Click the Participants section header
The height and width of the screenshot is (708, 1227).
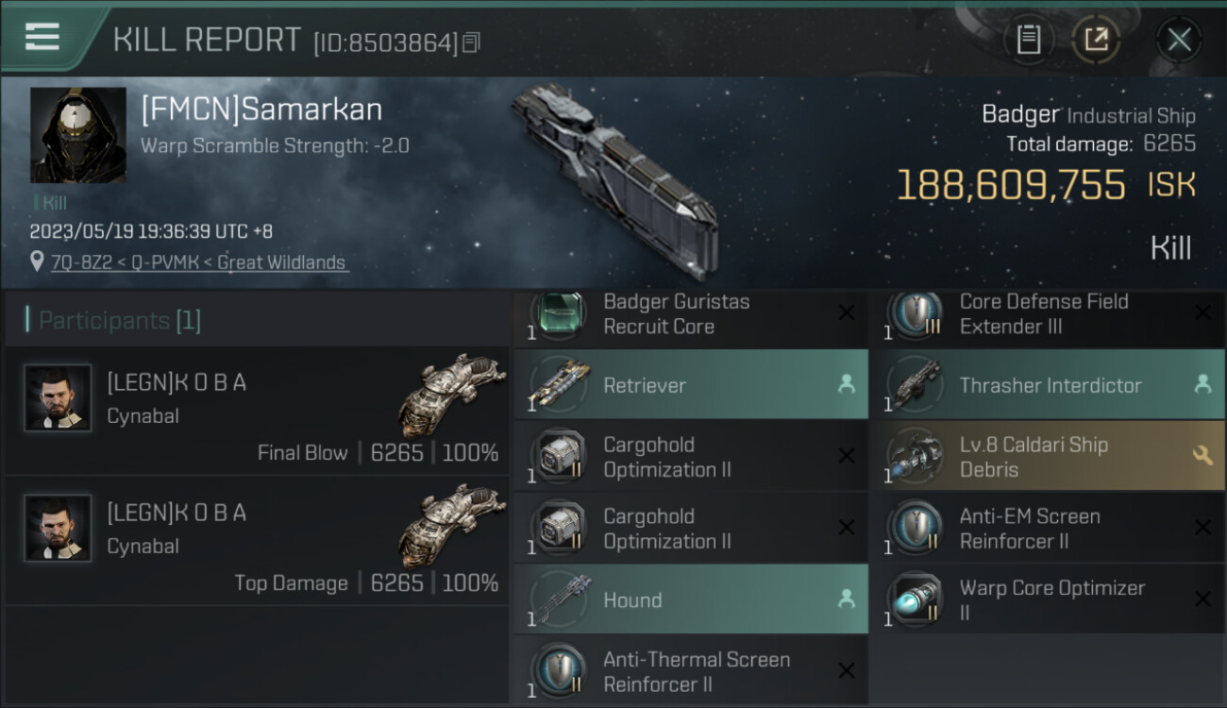pos(257,320)
